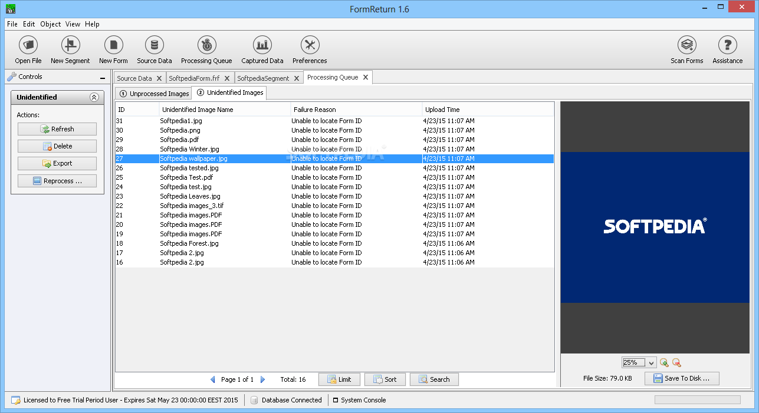Click the Scan Forms toolbar icon
This screenshot has width=759, height=413.
[687, 45]
